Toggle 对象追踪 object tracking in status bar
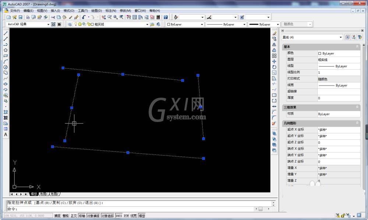 click(x=107, y=216)
